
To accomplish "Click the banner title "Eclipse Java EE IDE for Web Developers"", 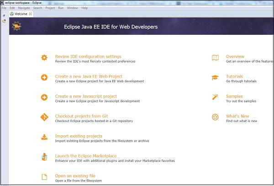I will click(111, 27).
